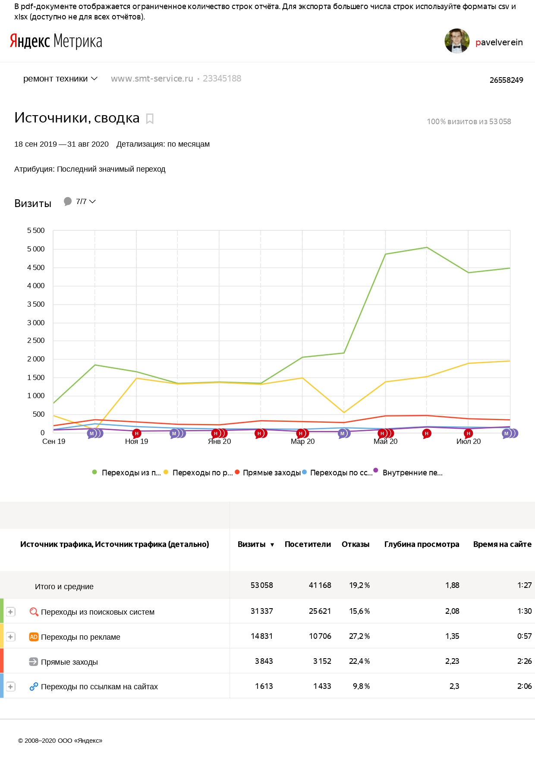The height and width of the screenshot is (757, 535).
Task: Select the Переходы из поисковых систем label
Action: point(98,612)
